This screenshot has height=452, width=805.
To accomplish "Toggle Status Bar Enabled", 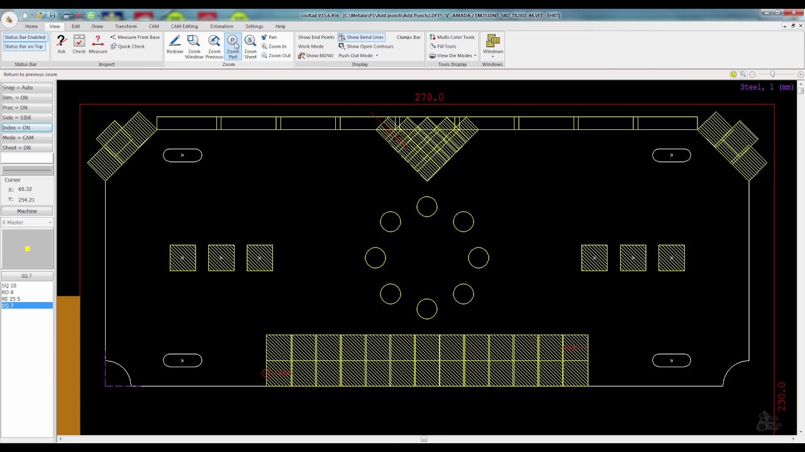I will point(25,37).
